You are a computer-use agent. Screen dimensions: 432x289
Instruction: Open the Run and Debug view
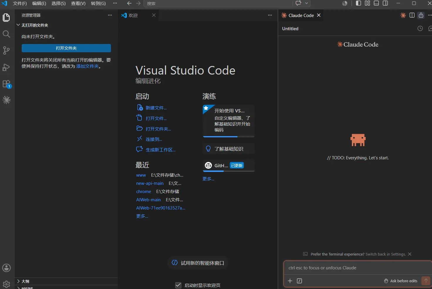pos(6,67)
